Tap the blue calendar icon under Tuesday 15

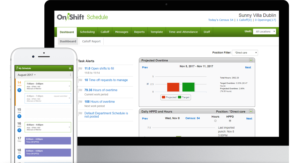pos(19,116)
